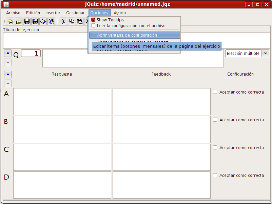The image size is (272, 204).
Task: Go to next question with grey down arrow
Action: click(x=8, y=62)
